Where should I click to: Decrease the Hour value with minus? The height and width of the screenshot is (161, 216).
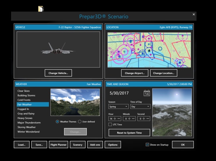(x=119, y=119)
